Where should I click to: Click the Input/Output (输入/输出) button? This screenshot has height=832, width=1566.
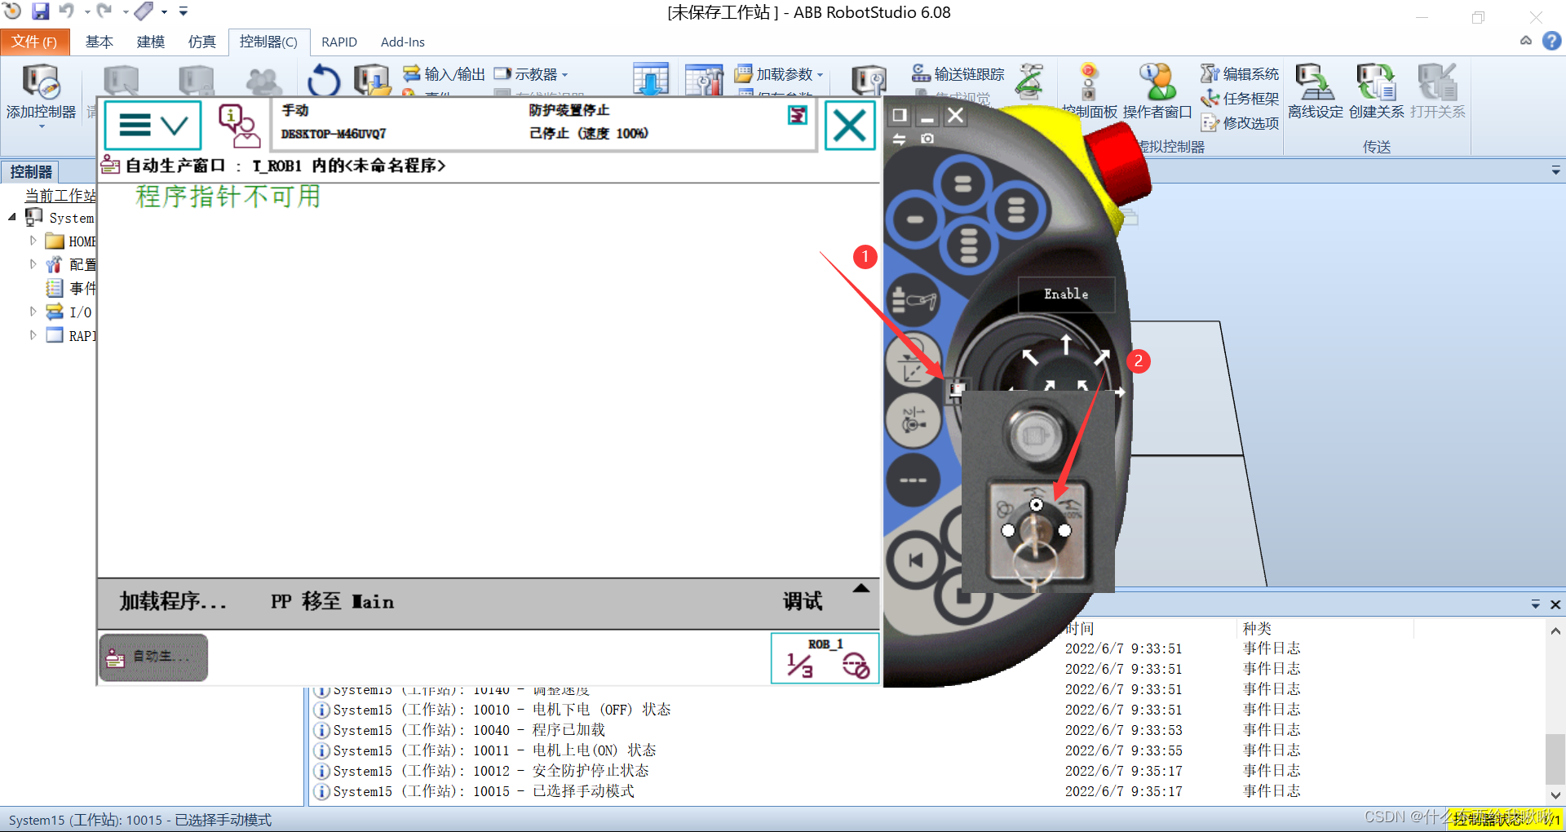click(444, 74)
